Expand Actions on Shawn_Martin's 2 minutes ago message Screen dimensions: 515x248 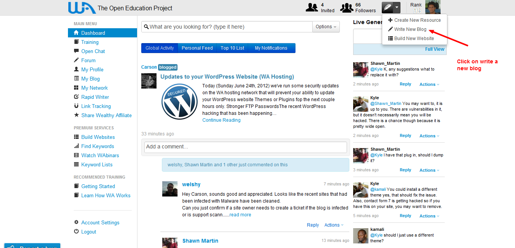click(429, 84)
